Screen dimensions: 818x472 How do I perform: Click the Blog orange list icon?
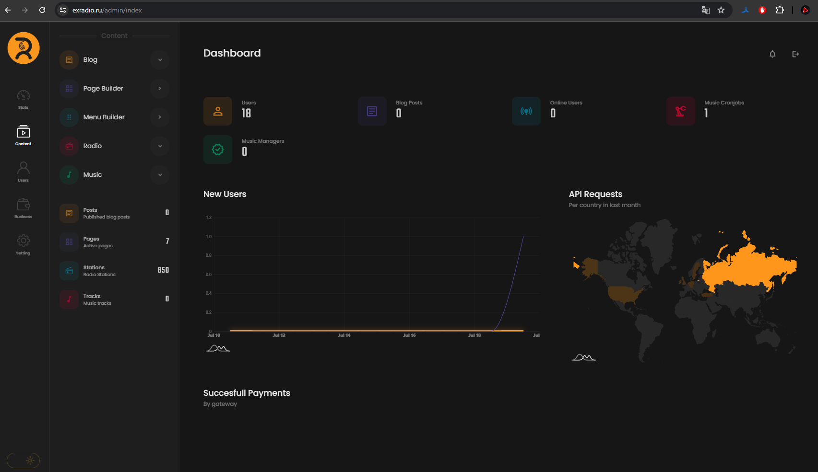pos(69,60)
